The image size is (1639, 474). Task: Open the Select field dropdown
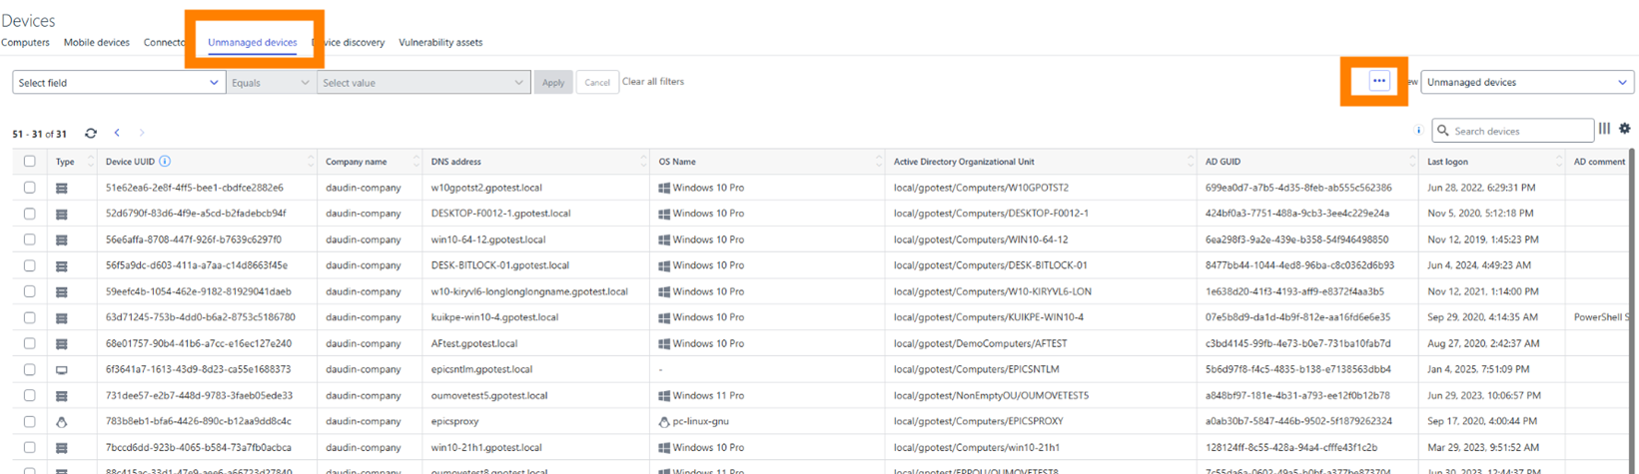coord(119,83)
